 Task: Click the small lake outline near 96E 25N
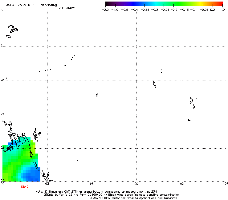pos(97,95)
